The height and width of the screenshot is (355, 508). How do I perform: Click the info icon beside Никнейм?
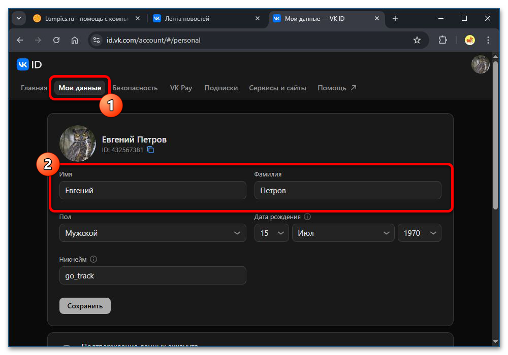93,259
